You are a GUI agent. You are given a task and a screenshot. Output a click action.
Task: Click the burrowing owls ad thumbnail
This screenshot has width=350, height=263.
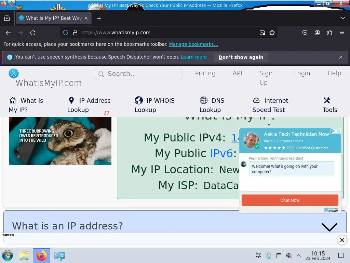coord(60,141)
